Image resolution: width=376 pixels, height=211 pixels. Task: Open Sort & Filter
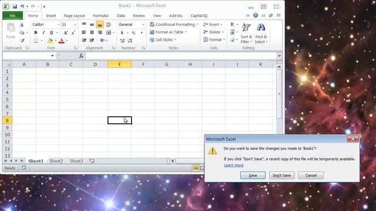(x=246, y=33)
